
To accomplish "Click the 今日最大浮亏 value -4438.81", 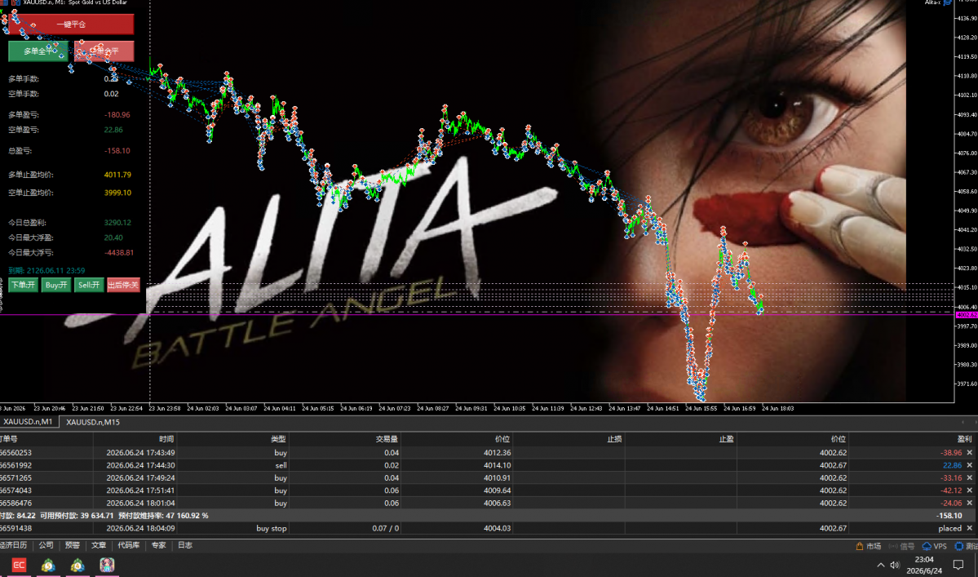I will click(x=118, y=253).
